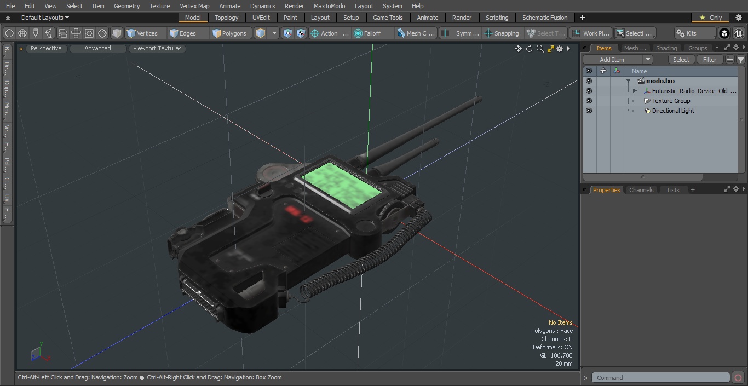Click the stacked-pills icon in the toolbar
This screenshot has height=386, width=748.
coord(62,33)
